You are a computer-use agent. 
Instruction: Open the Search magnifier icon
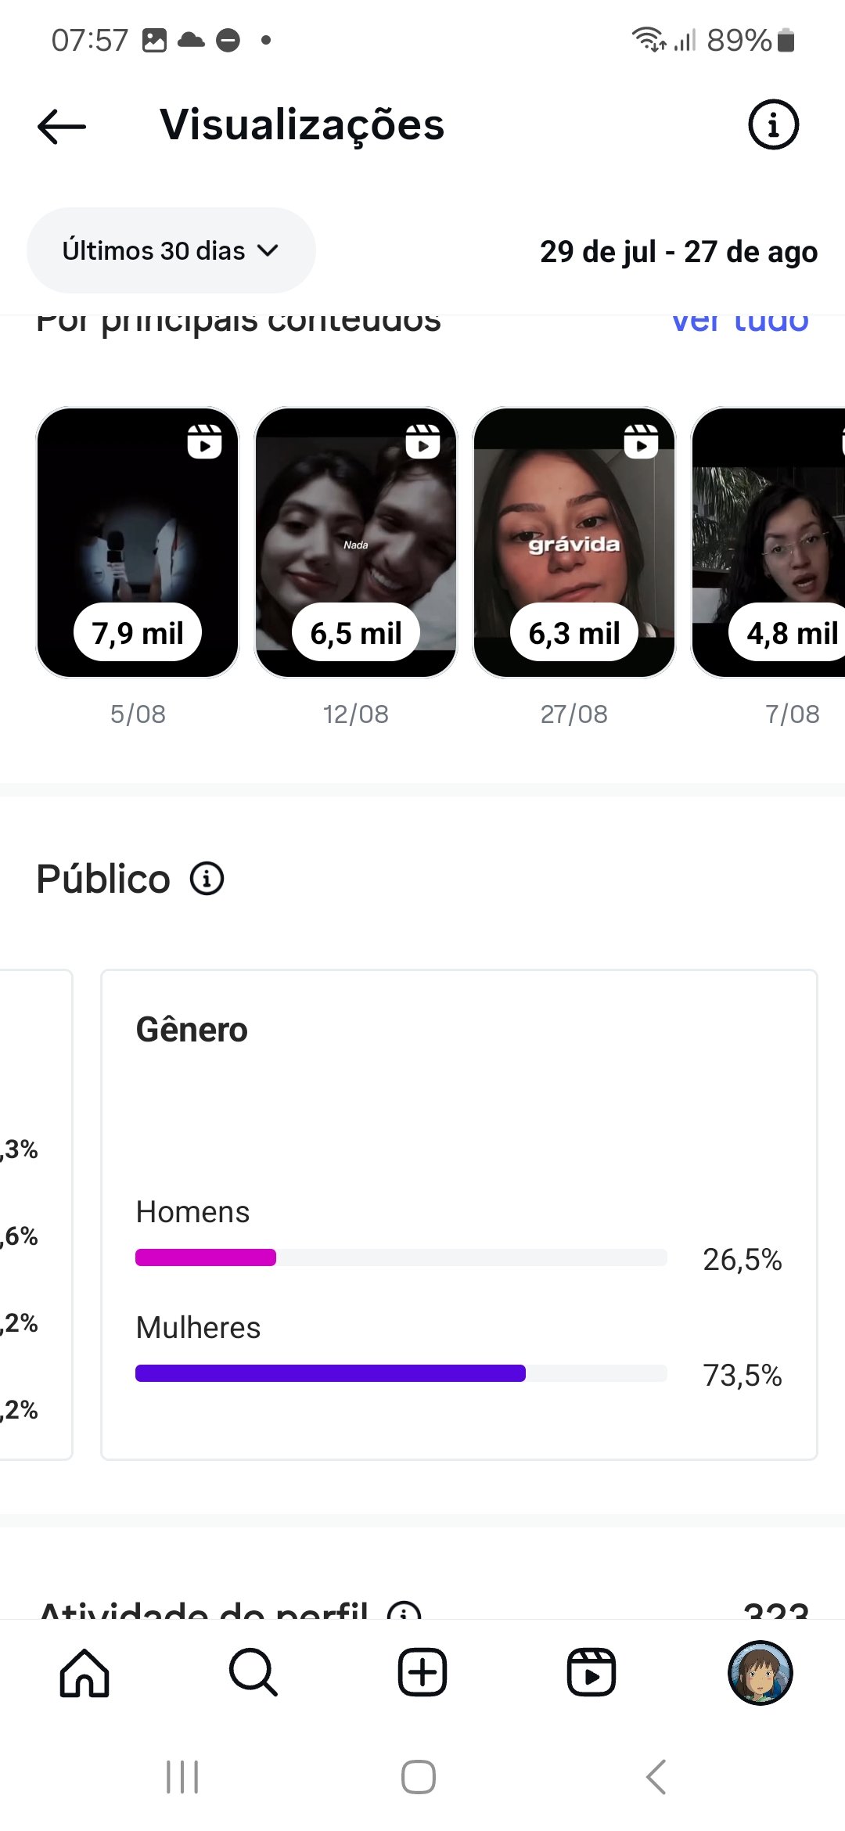(253, 1672)
